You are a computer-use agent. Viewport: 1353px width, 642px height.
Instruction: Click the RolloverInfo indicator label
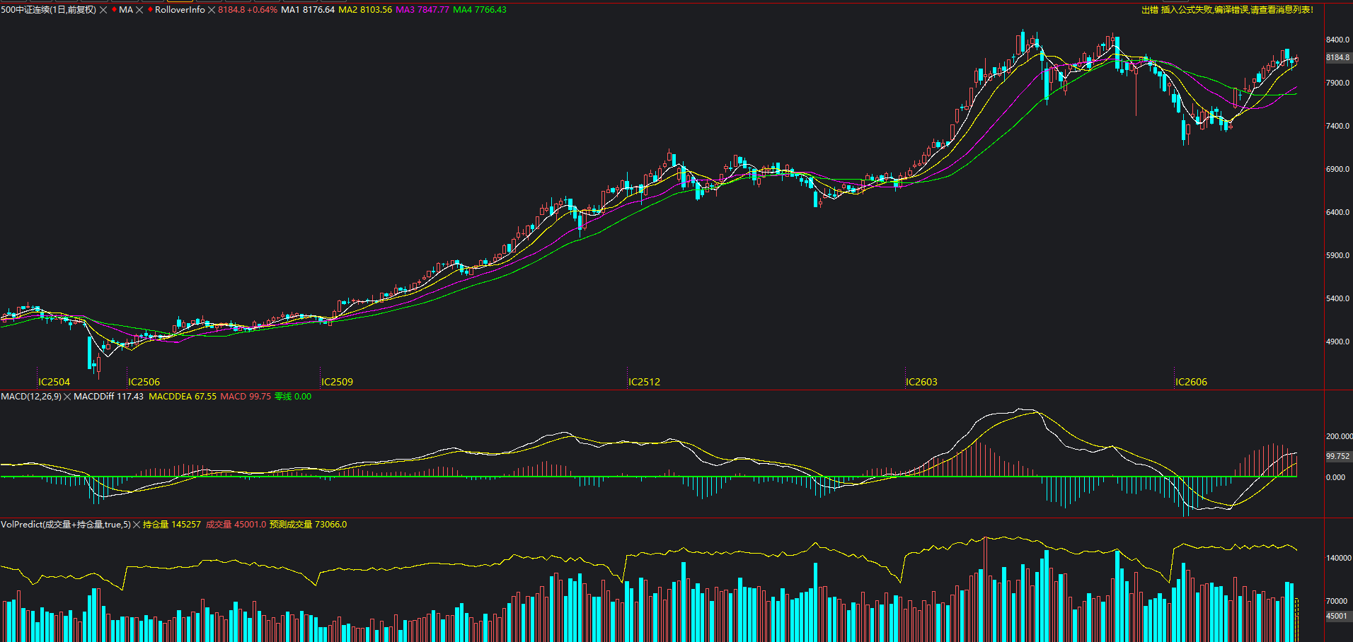180,10
